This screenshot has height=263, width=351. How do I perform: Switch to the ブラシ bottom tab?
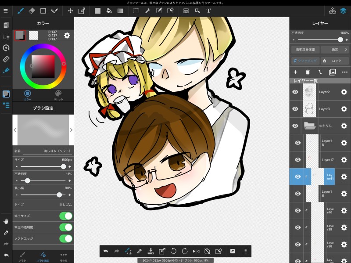[22, 257]
